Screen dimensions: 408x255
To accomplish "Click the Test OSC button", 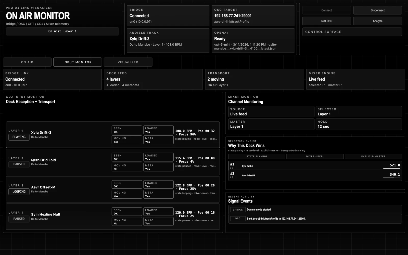I will click(x=326, y=21).
